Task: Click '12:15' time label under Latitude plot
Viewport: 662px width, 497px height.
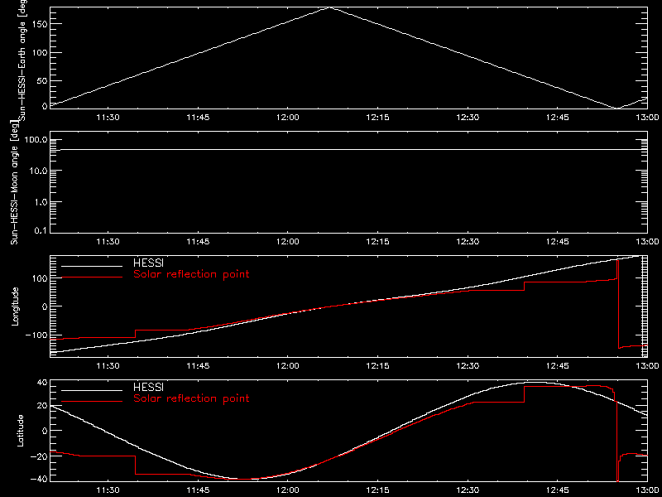Action: click(377, 490)
